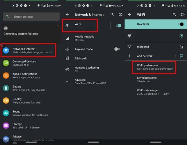Dismiss the Gestures & custom features card
The image size is (187, 145).
[58, 26]
